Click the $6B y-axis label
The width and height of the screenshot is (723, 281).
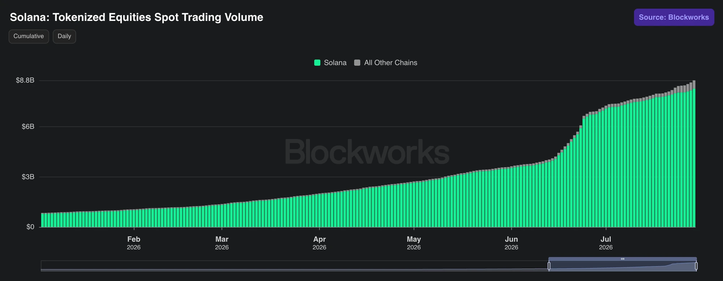click(28, 126)
